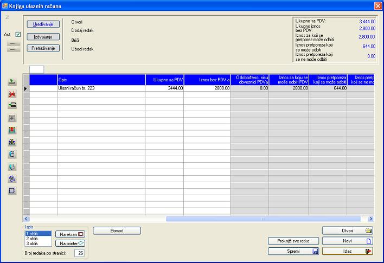Click the Opis column header

point(101,80)
